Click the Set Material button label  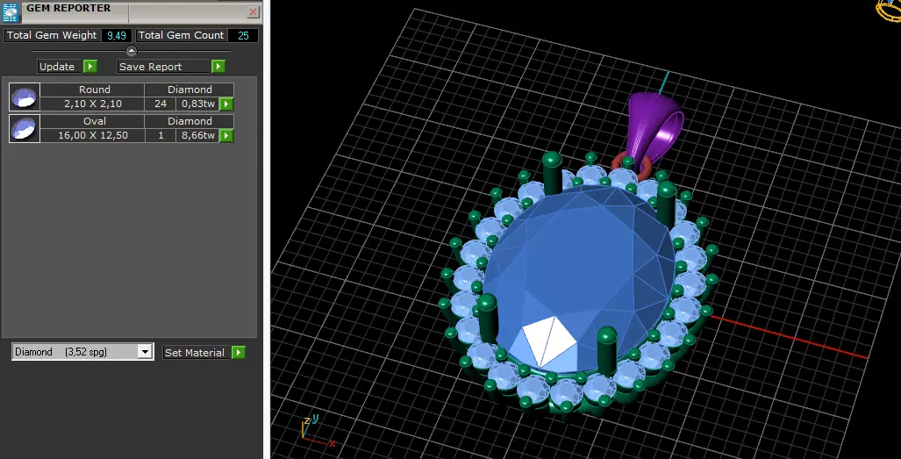197,353
